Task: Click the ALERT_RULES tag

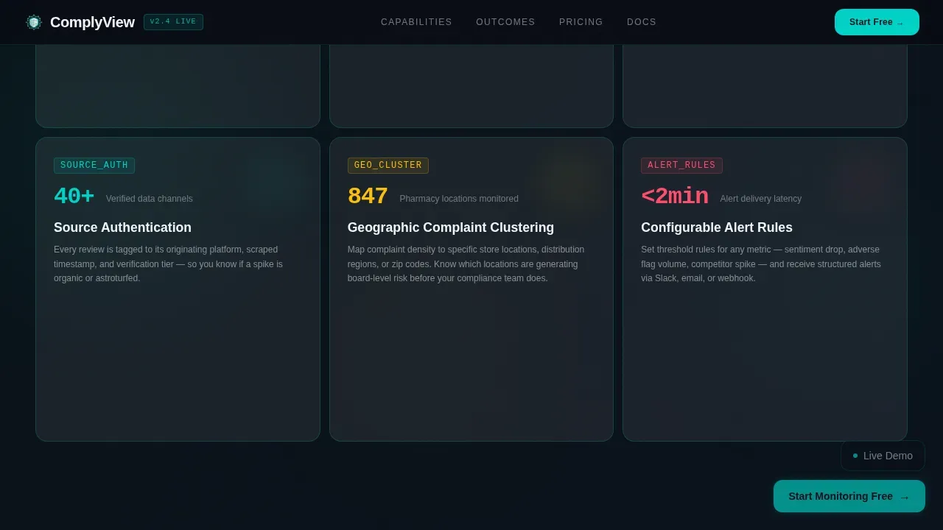Action: (681, 166)
